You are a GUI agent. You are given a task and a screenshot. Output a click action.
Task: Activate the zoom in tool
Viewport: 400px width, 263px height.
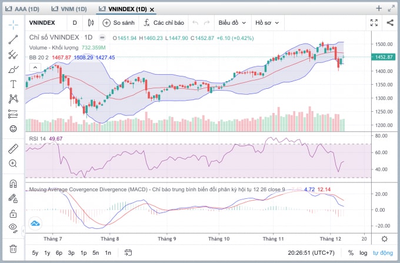(14, 164)
